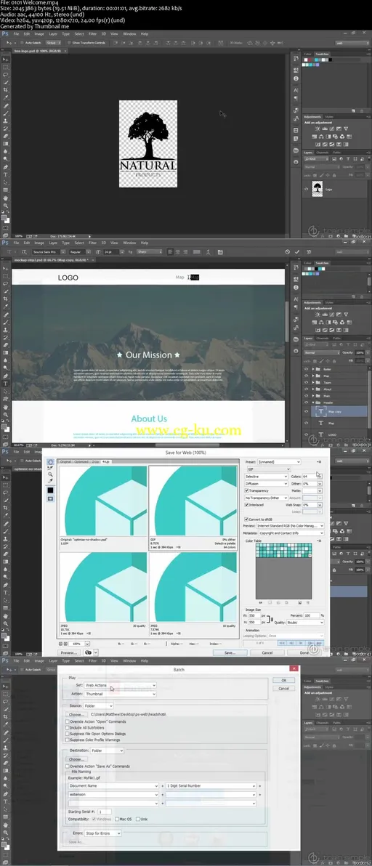The width and height of the screenshot is (372, 866).
Task: Click the Preview... button in Save for Web
Action: click(70, 652)
